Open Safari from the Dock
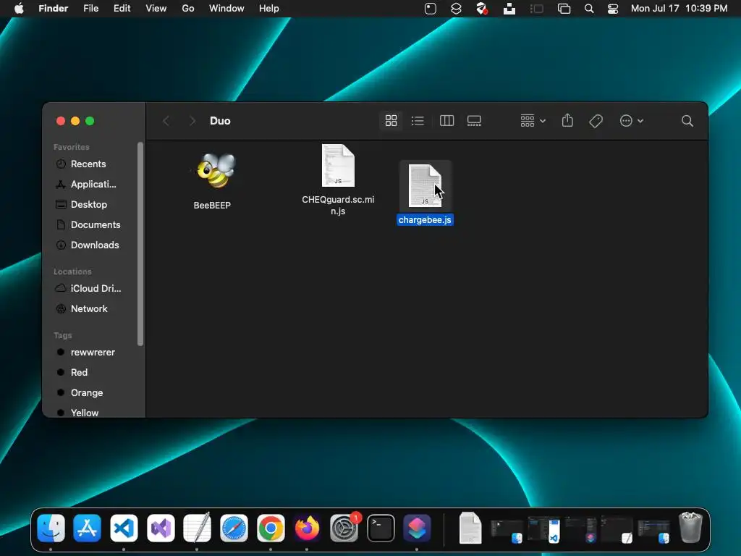The width and height of the screenshot is (741, 556). click(234, 528)
